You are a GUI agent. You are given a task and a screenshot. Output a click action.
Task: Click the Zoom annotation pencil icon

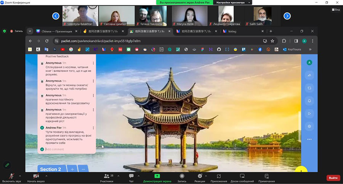pyautogui.click(x=7, y=165)
